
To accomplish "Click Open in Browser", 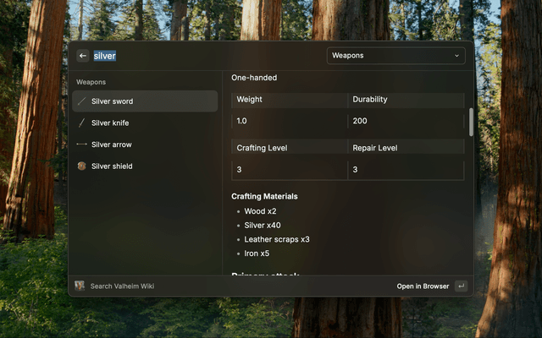I will [x=423, y=286].
